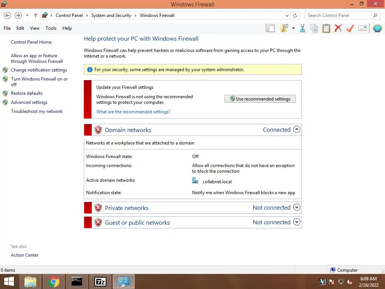Open What are the recommended settings link
Screen dimensions: 385x289
point(133,112)
